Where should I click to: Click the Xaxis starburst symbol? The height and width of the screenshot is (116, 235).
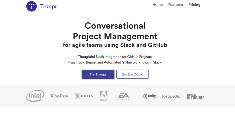point(77,96)
